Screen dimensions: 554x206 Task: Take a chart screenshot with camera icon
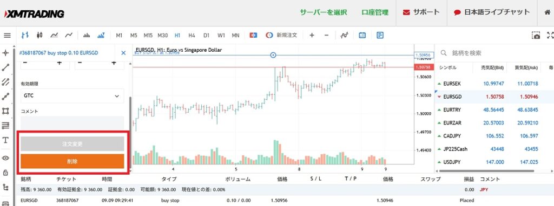[x=536, y=35]
